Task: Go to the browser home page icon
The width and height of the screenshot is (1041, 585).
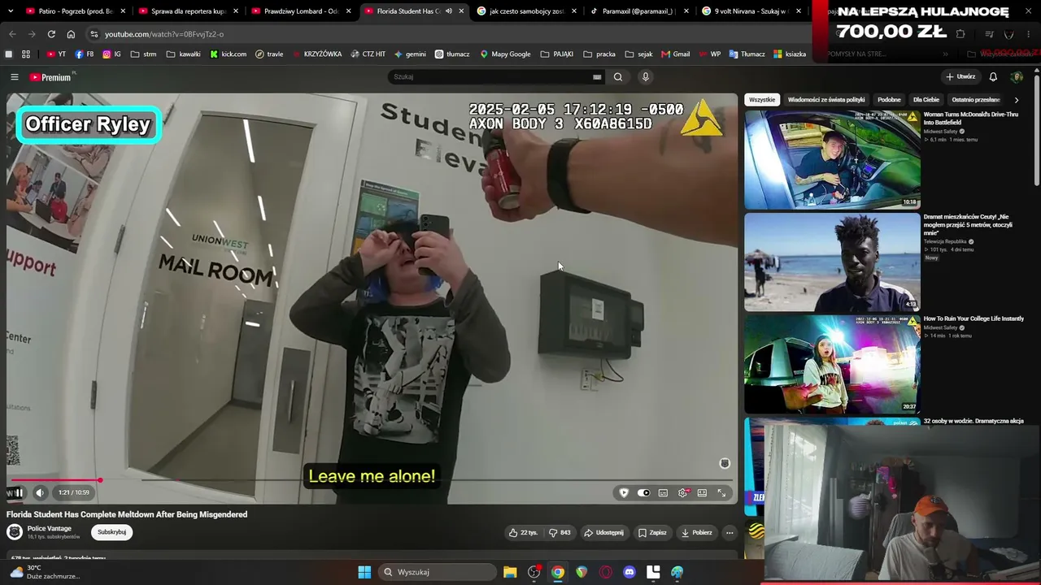Action: click(x=71, y=34)
